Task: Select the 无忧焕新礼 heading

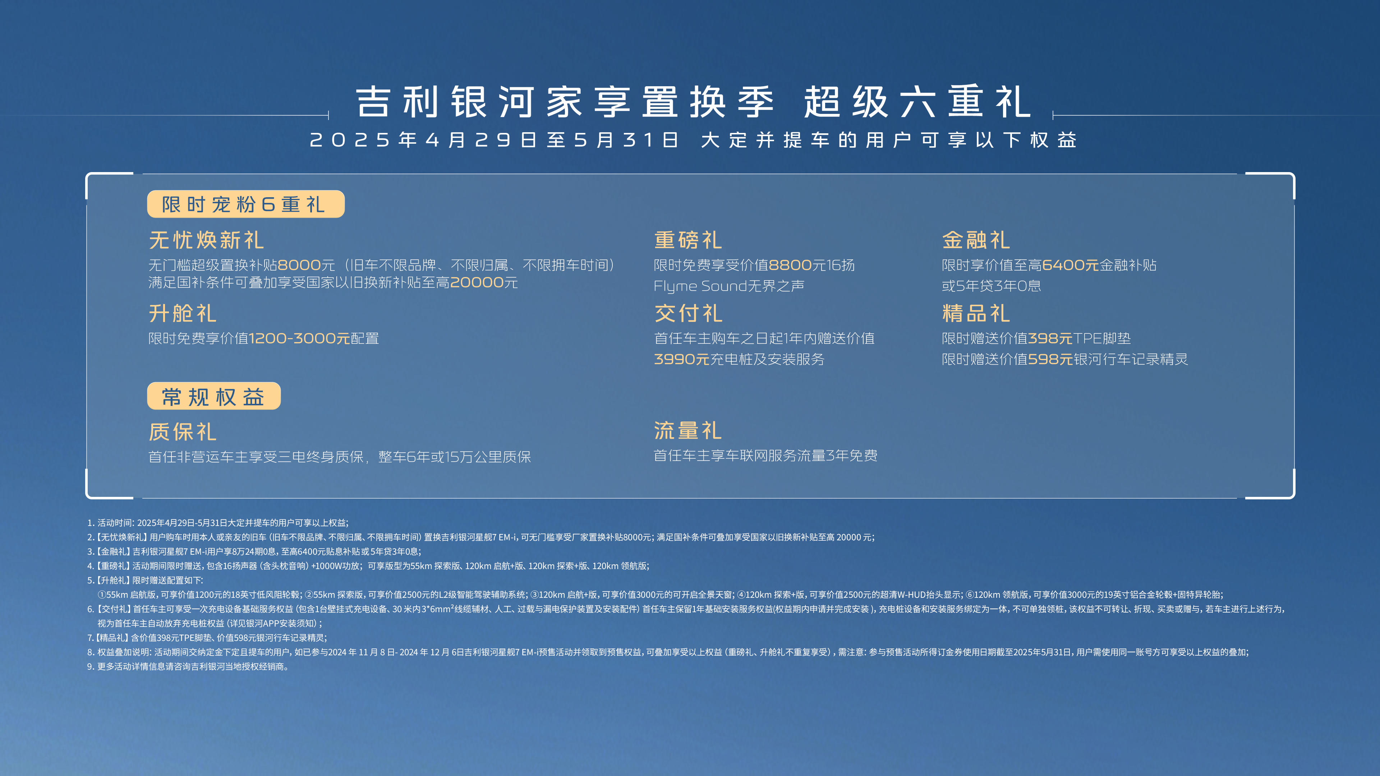Action: coord(206,240)
